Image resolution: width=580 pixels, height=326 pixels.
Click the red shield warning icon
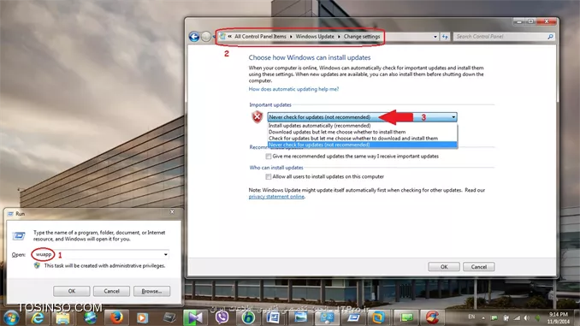click(x=257, y=117)
